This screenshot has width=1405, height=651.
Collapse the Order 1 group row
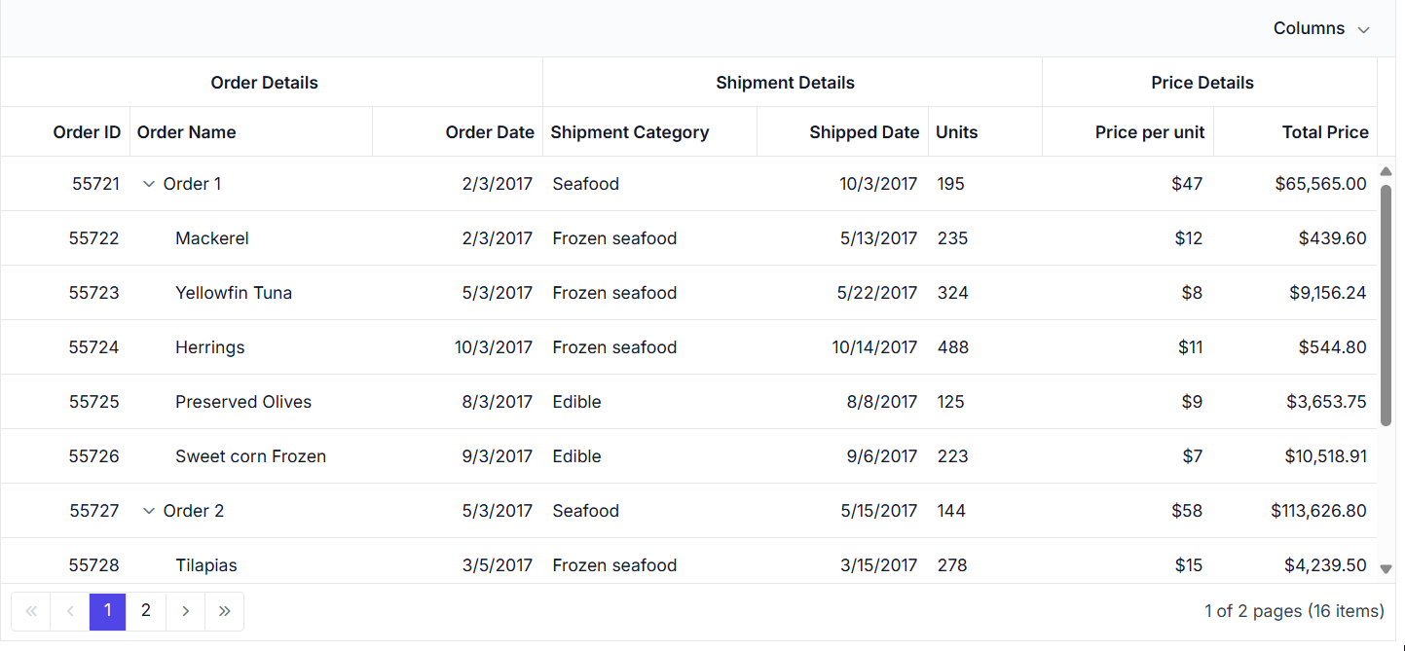(149, 183)
